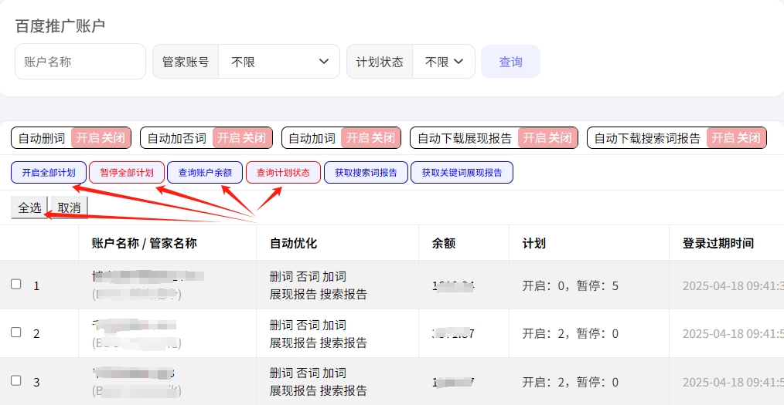
Task: Click the 余额 column header
Action: point(444,243)
